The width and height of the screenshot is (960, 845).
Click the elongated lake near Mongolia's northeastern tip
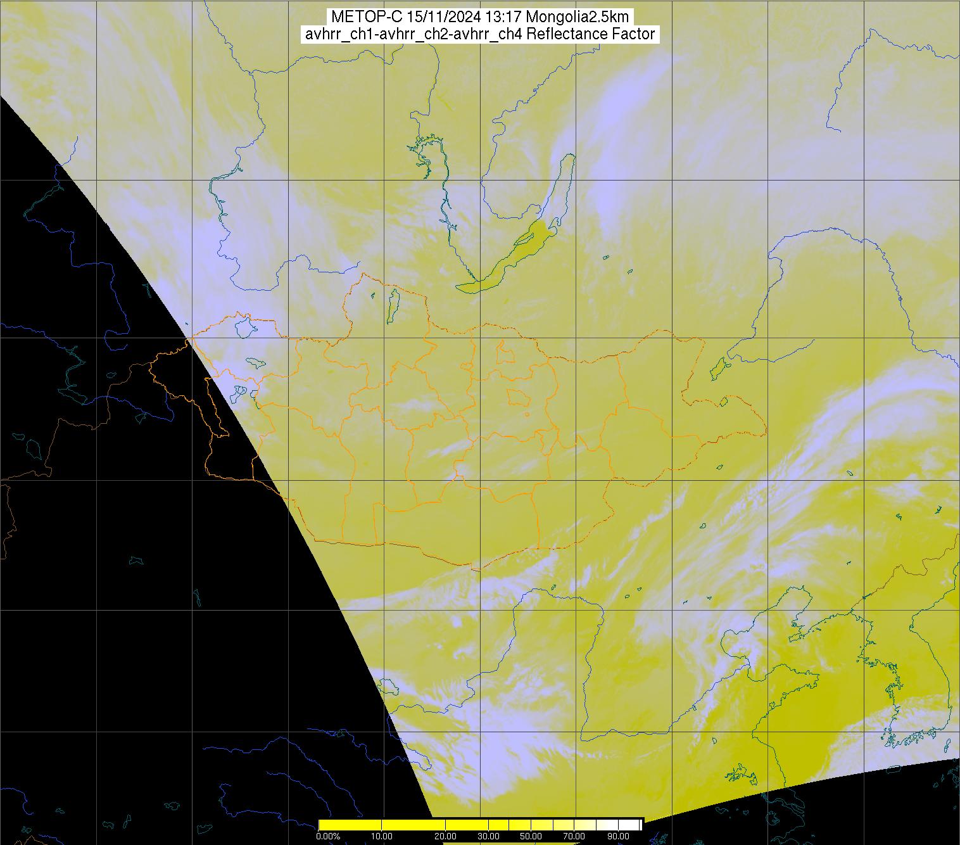click(x=719, y=366)
